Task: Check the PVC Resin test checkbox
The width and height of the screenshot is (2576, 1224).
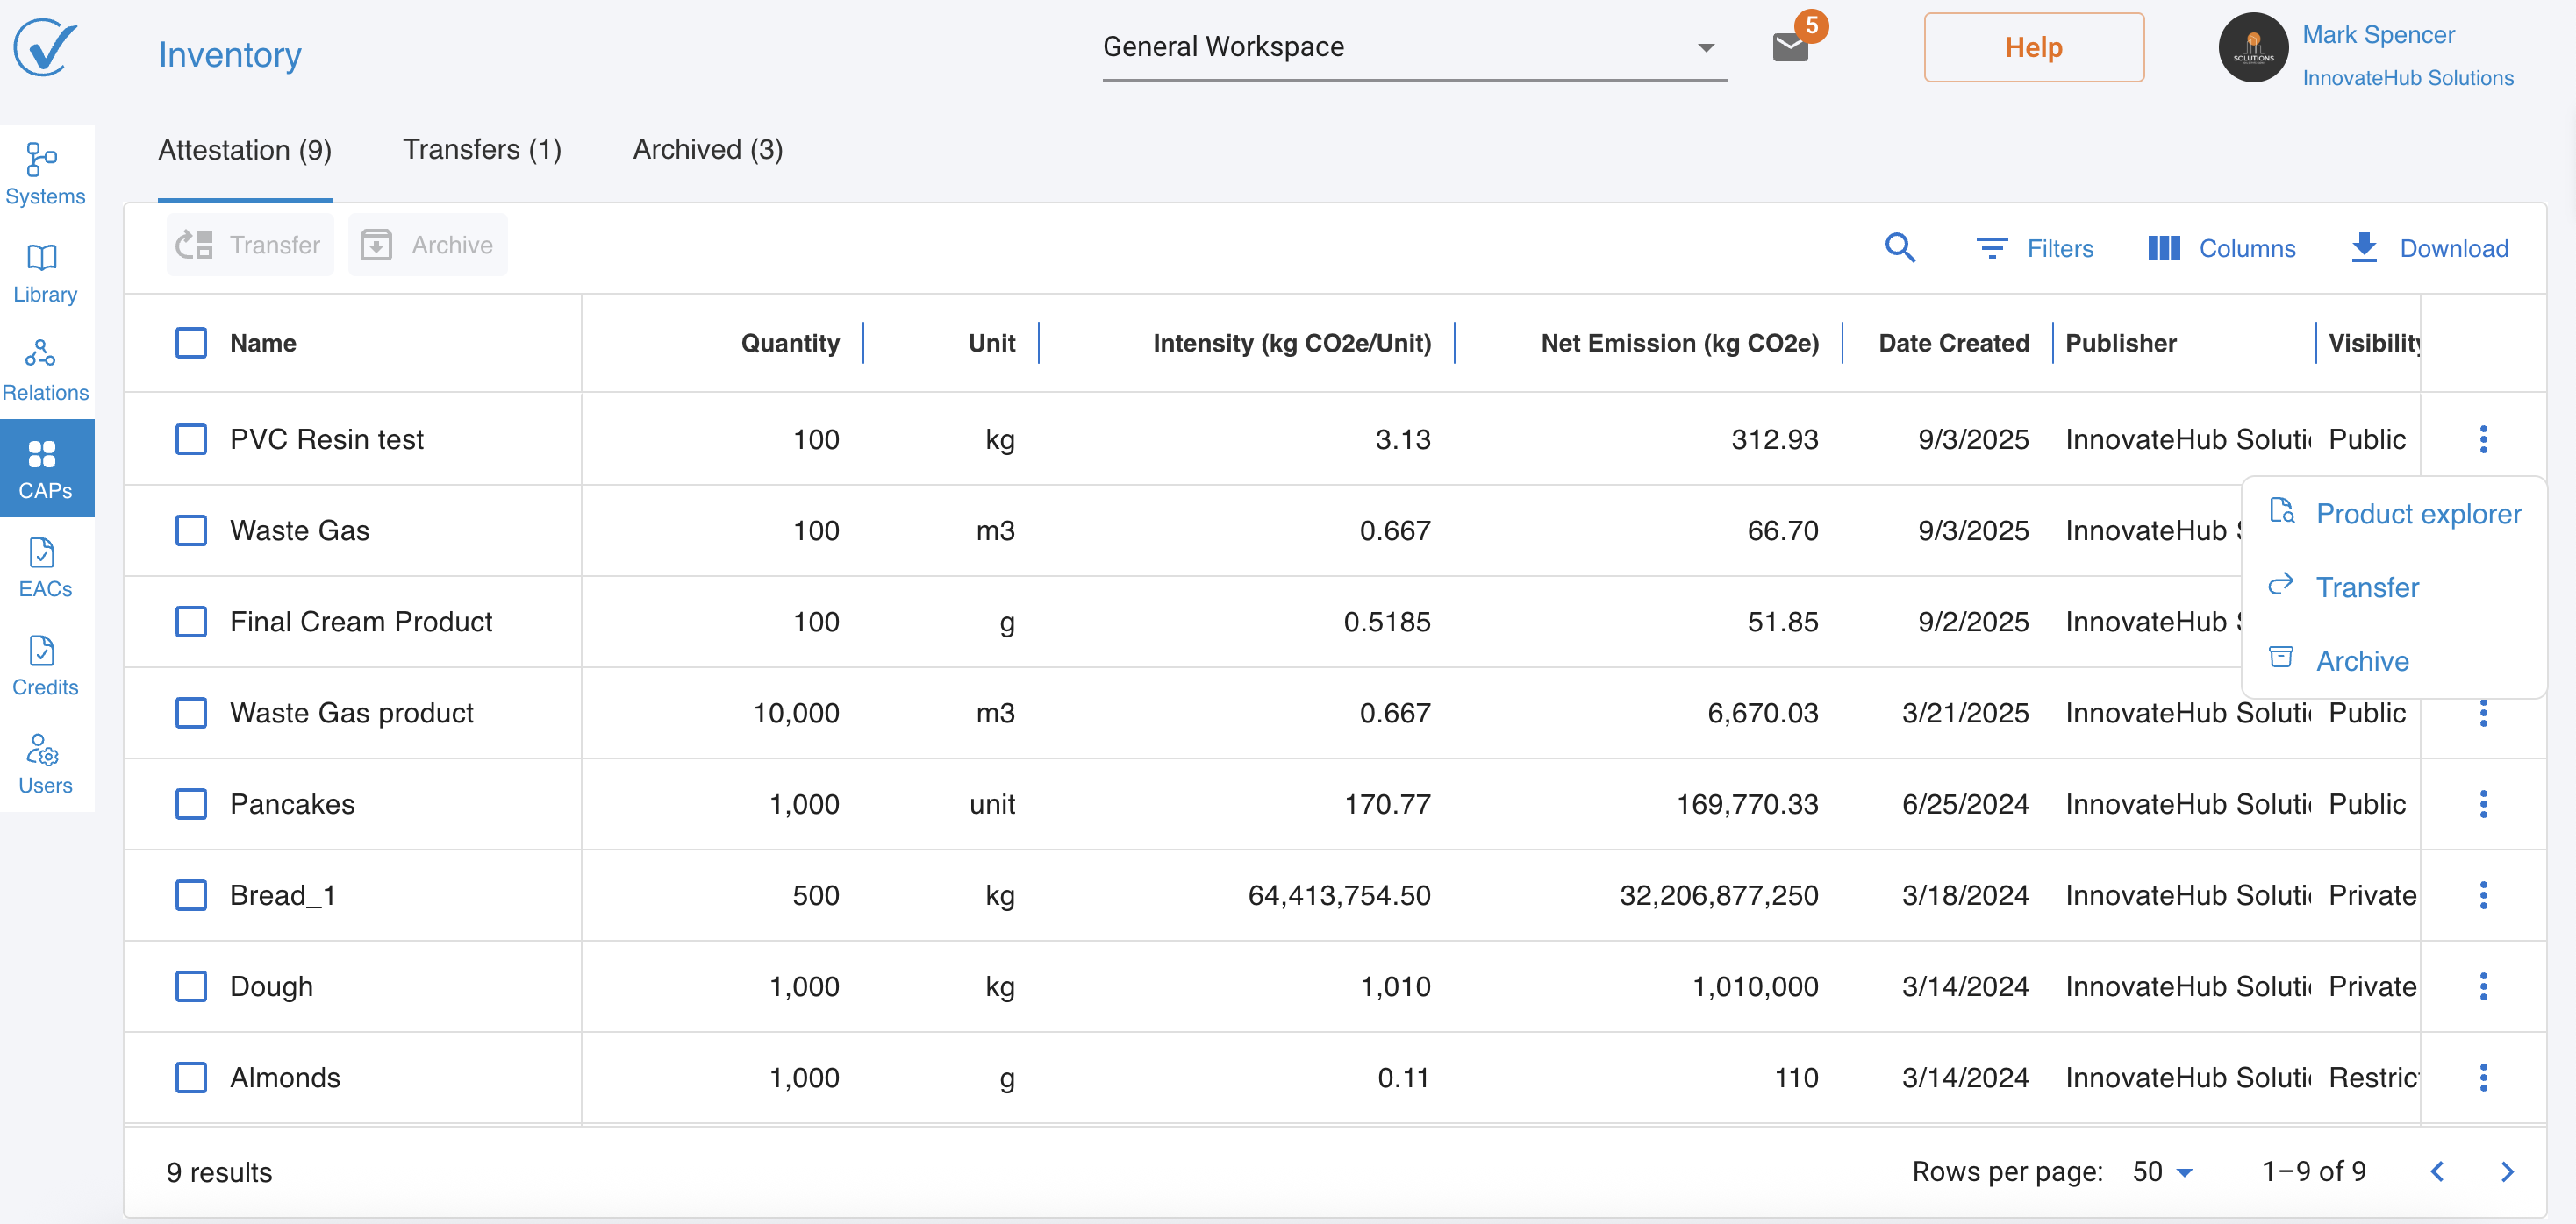Action: (191, 438)
